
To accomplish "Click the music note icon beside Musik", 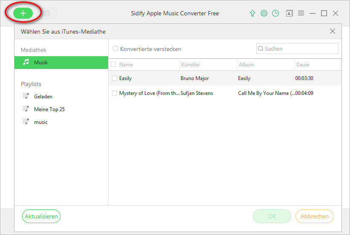I will (26, 62).
